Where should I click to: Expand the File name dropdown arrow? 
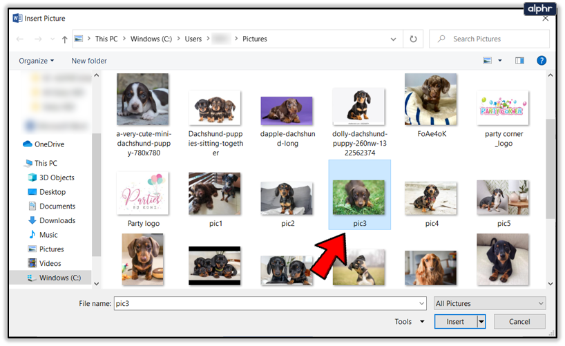(x=422, y=303)
